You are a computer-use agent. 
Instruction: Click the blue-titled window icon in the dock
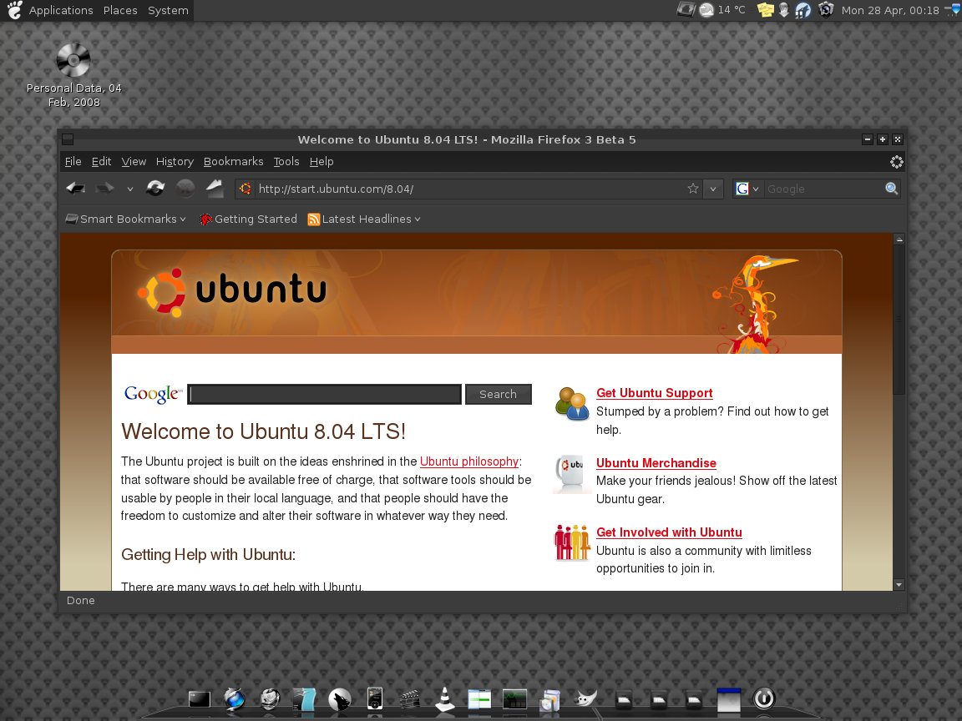tap(729, 699)
